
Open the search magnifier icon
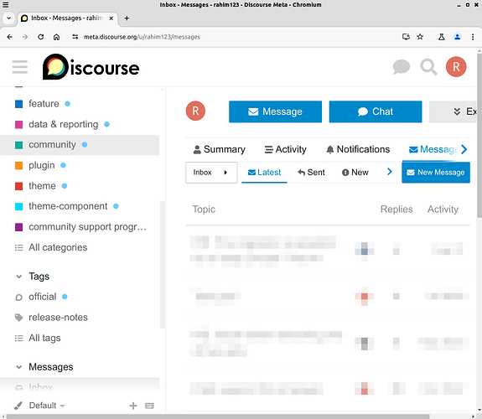tap(428, 67)
